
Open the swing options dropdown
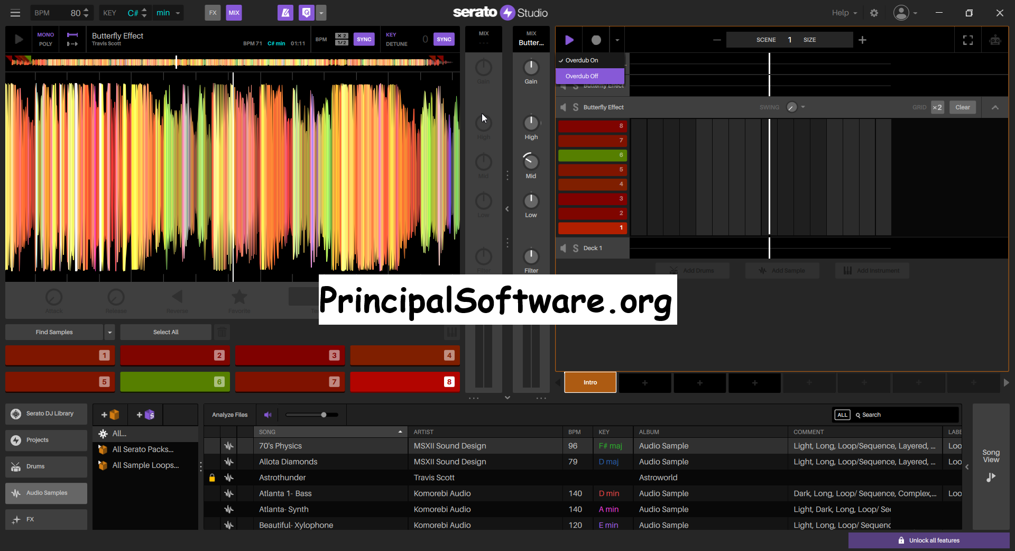(803, 107)
